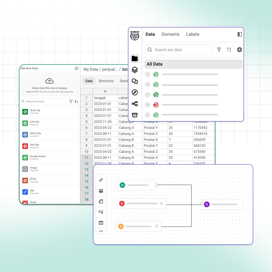Click the owl logo in data panel
Image resolution: width=272 pixels, height=272 pixels.
click(x=135, y=36)
